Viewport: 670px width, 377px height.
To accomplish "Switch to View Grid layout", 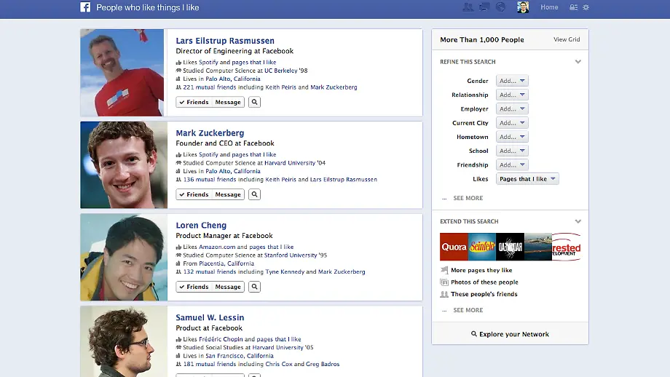I will coord(567,40).
